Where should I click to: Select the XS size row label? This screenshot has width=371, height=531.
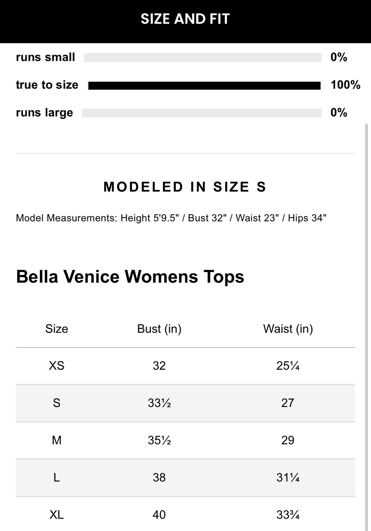pos(56,366)
